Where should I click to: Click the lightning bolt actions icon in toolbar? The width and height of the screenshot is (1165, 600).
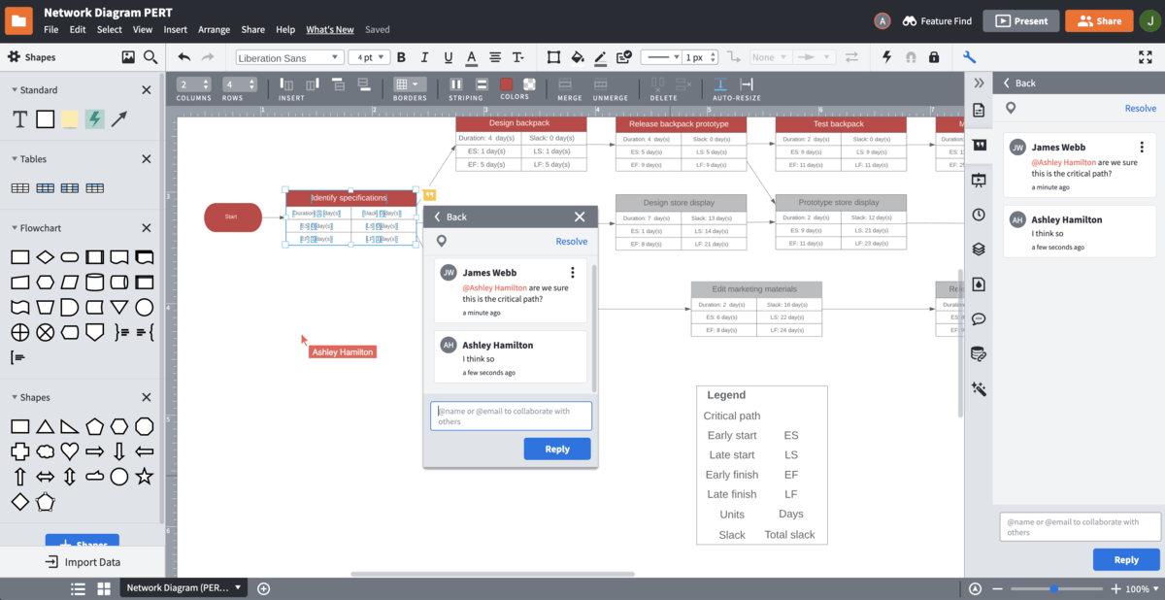click(886, 57)
